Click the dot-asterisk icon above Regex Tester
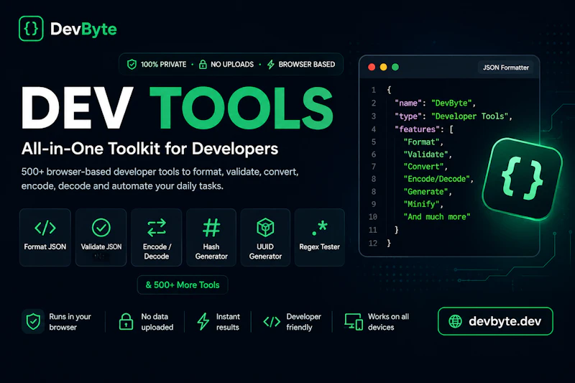The width and height of the screenshot is (575, 383). 319,227
